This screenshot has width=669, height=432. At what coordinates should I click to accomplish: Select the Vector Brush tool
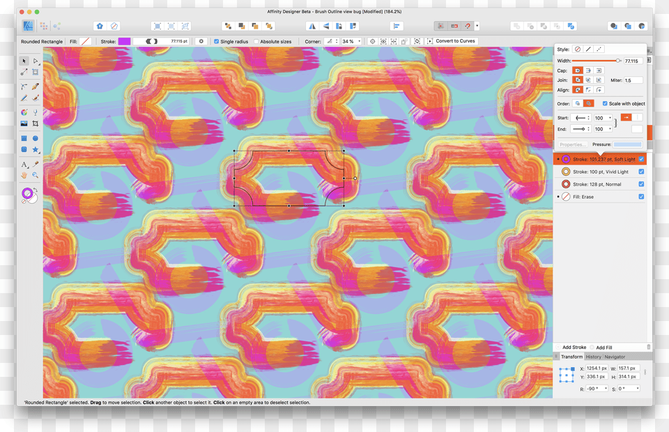pyautogui.click(x=36, y=98)
